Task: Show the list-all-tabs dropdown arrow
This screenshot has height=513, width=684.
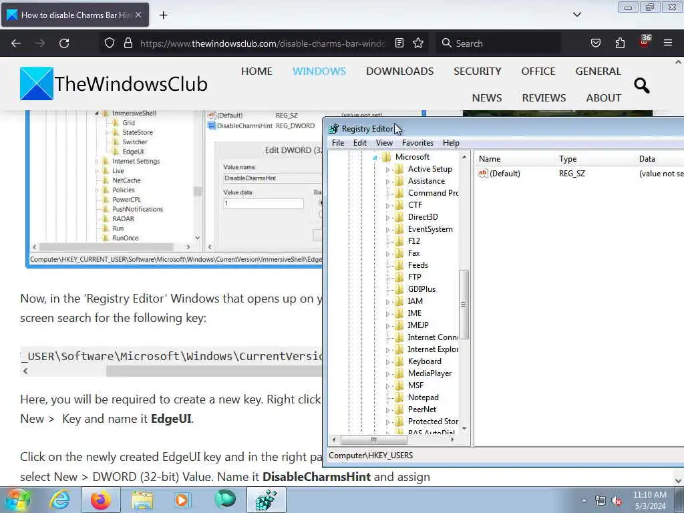Action: [576, 15]
